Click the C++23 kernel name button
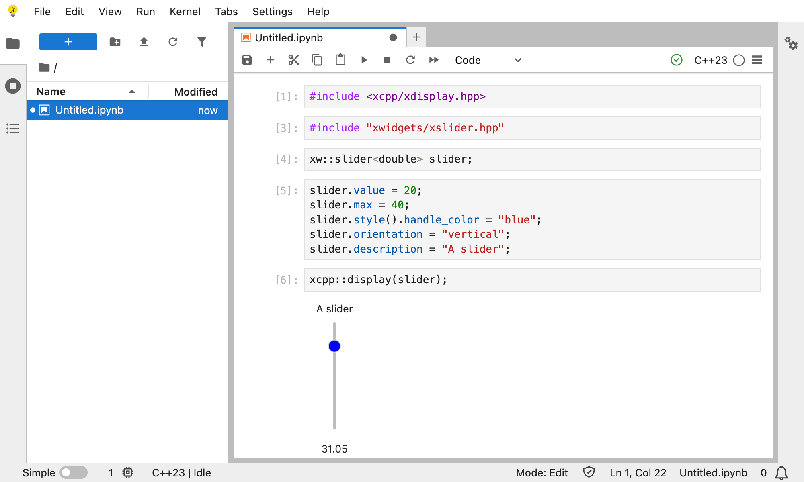804x482 pixels. point(711,60)
